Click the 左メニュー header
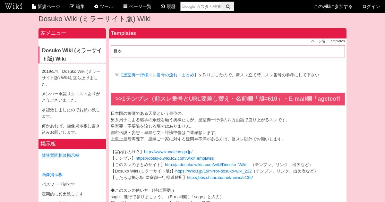The width and height of the screenshot is (385, 202). click(72, 33)
